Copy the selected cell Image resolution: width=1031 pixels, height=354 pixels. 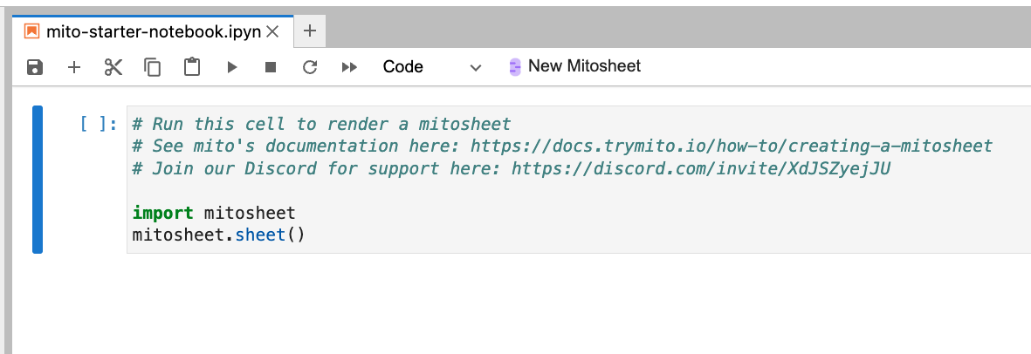point(153,67)
